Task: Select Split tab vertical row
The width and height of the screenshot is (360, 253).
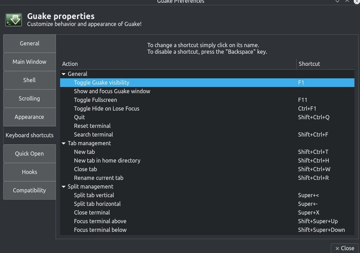Action: coord(94,195)
